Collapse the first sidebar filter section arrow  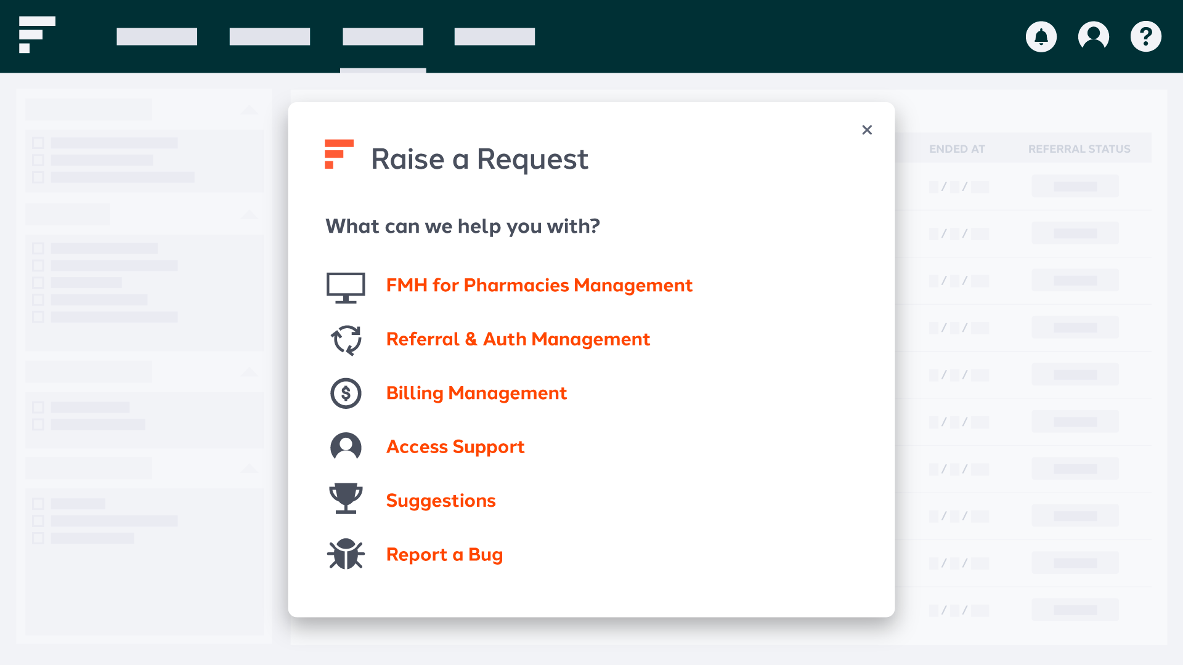[x=249, y=110]
